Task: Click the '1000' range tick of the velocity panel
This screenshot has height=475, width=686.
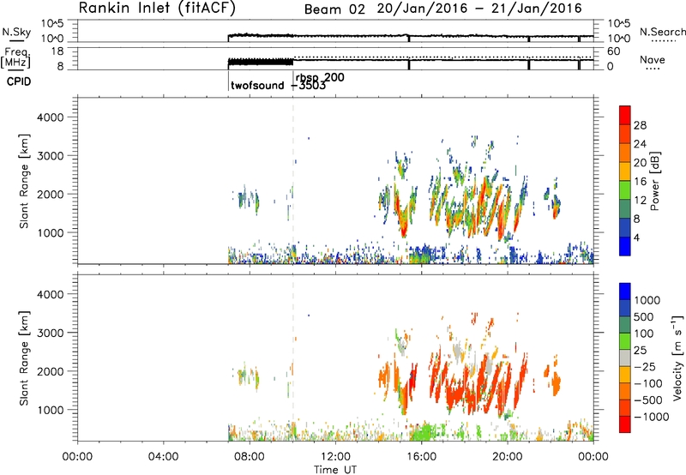Action: tap(51, 410)
